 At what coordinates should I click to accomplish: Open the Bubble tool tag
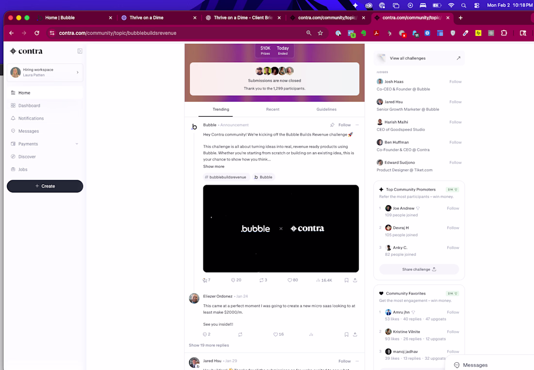pyautogui.click(x=263, y=177)
